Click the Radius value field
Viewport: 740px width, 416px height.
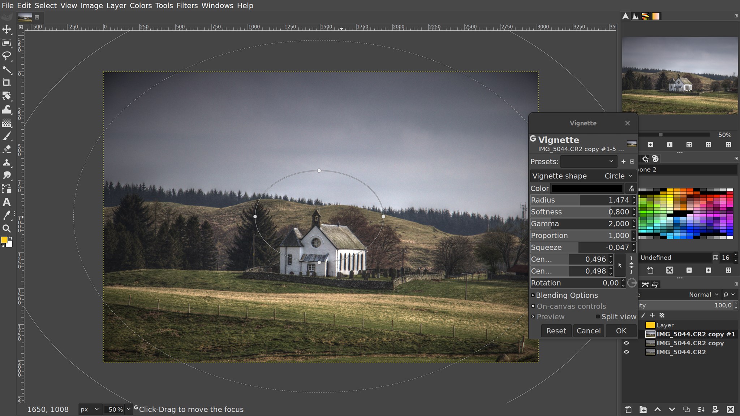point(580,200)
